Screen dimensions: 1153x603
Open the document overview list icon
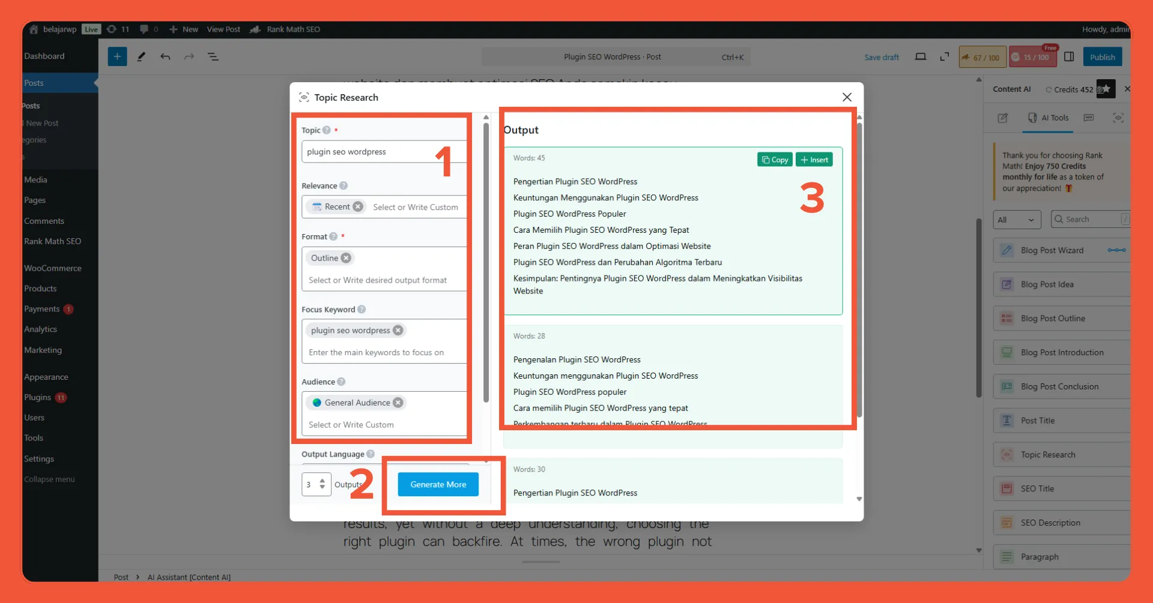pos(213,57)
